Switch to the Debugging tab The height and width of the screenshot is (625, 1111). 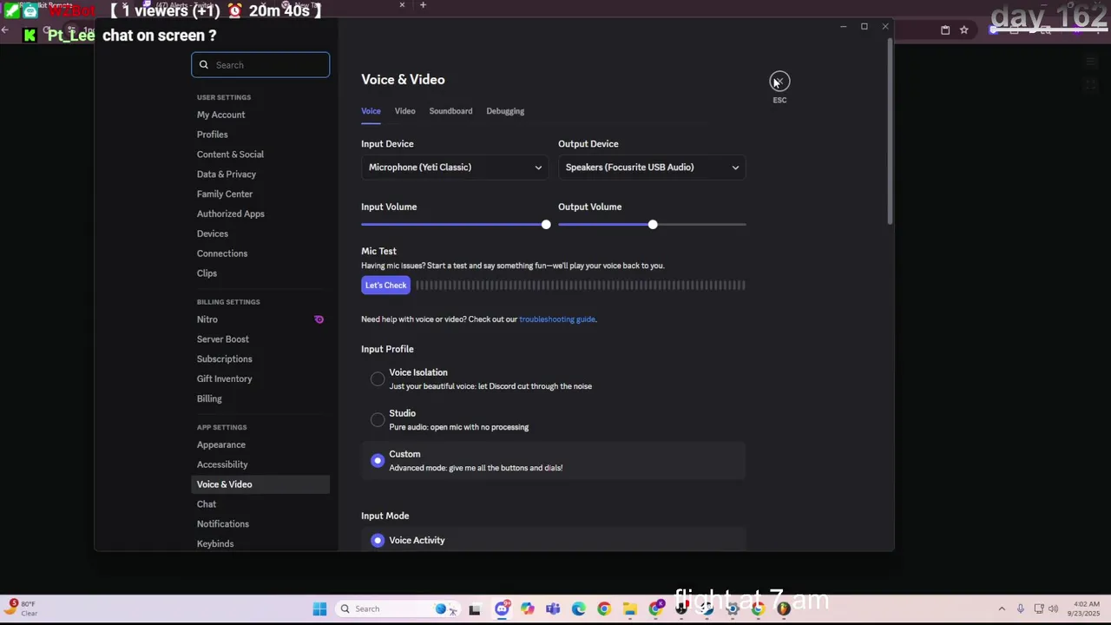(505, 111)
